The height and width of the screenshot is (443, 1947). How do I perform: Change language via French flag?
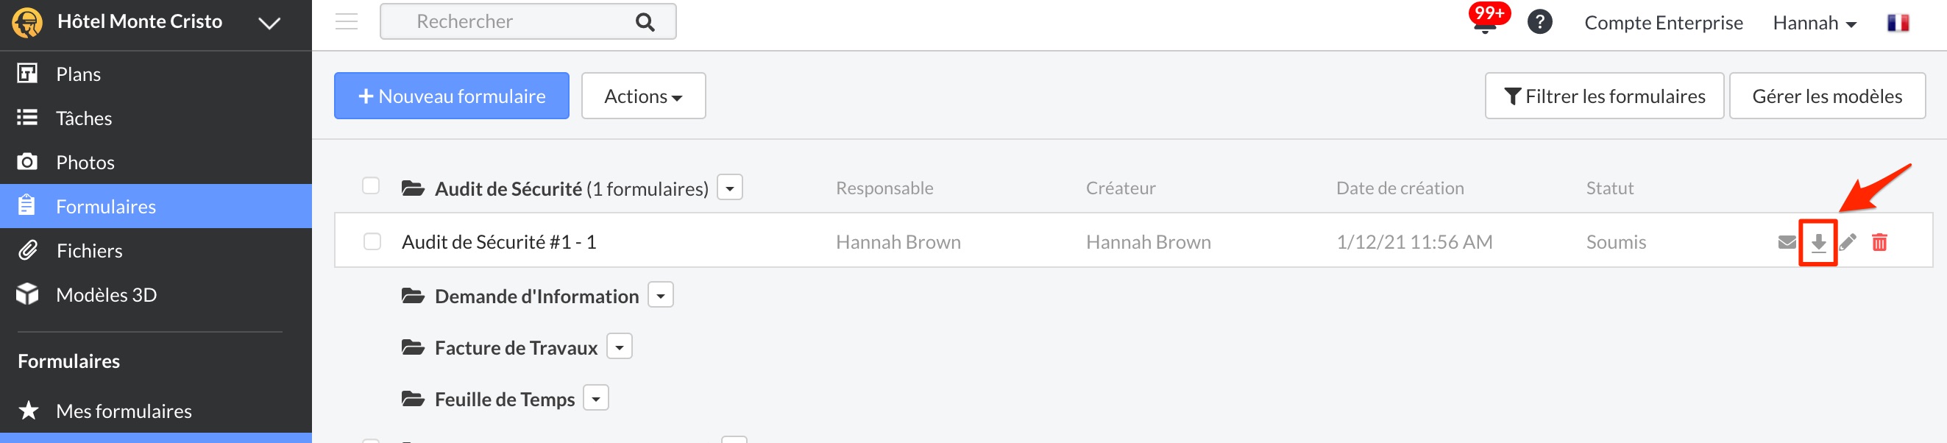pyautogui.click(x=1898, y=23)
